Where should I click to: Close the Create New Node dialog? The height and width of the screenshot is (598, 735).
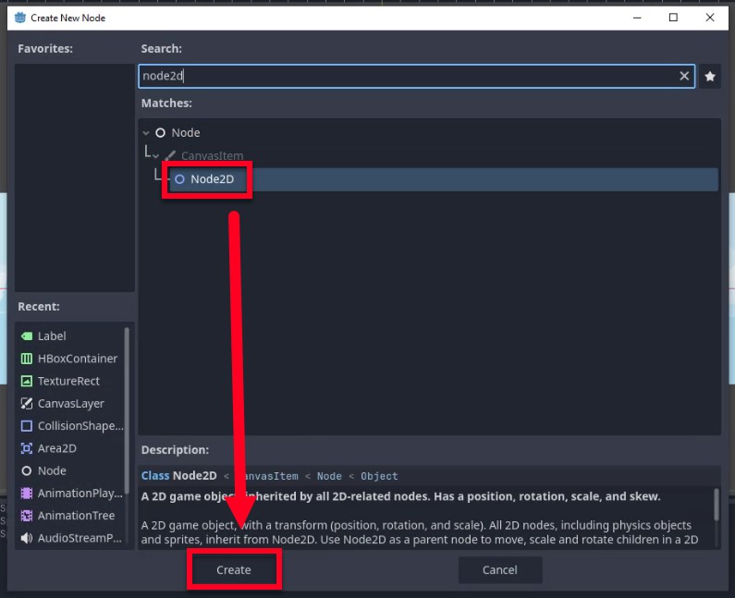[x=710, y=18]
